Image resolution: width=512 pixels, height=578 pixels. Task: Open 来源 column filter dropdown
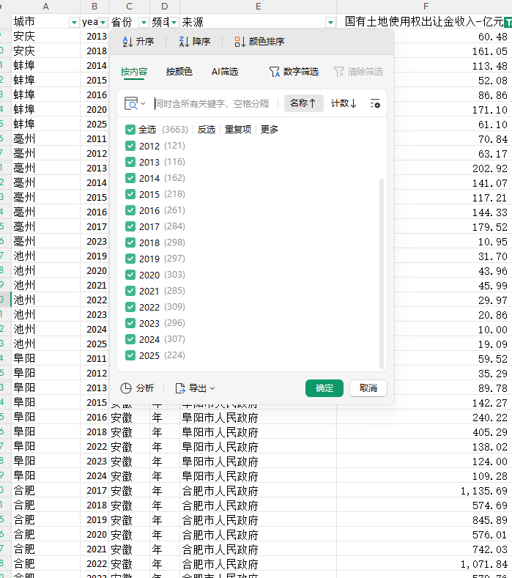pos(330,23)
